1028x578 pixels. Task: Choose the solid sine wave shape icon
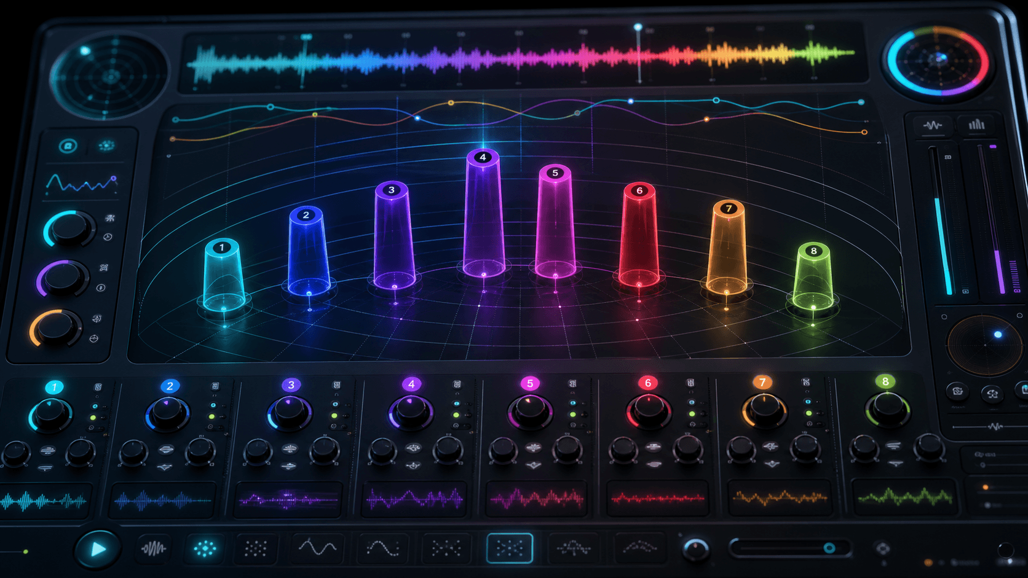[318, 547]
